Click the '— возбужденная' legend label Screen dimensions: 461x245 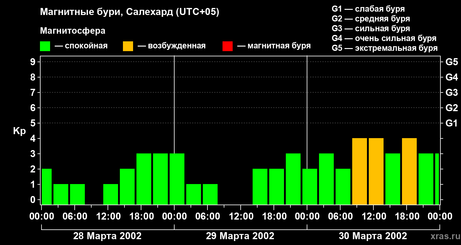[x=171, y=46]
